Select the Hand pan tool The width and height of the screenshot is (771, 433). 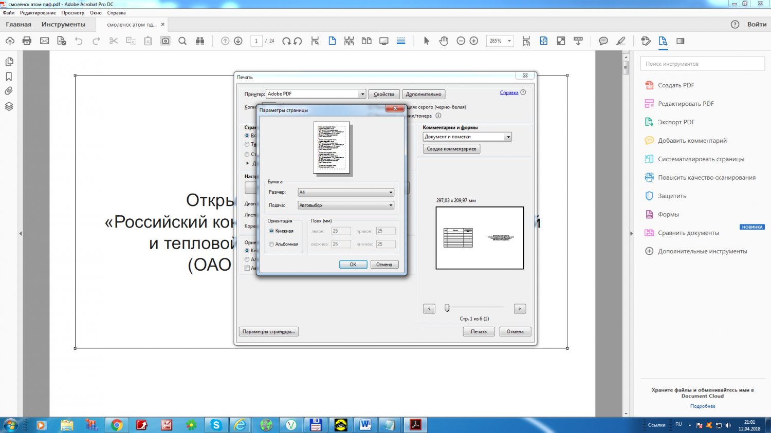point(444,41)
